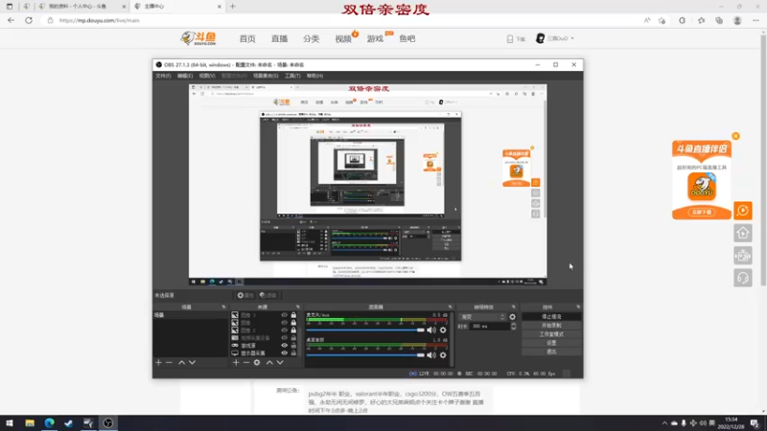
Task: Click the headset support icon in right sidebar
Action: click(742, 278)
